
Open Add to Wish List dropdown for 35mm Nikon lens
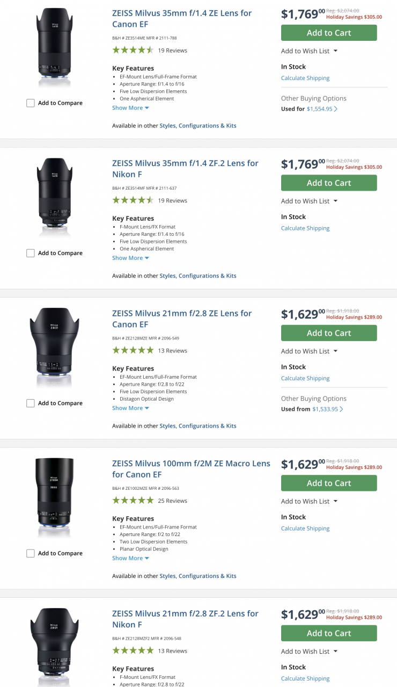point(309,201)
